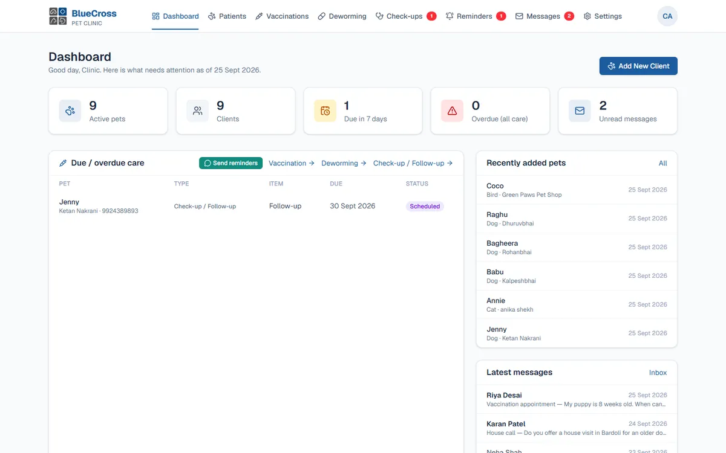Viewport: 726px width, 453px height.
Task: Click the 30 Sept 2026 due date
Action: [x=353, y=206]
